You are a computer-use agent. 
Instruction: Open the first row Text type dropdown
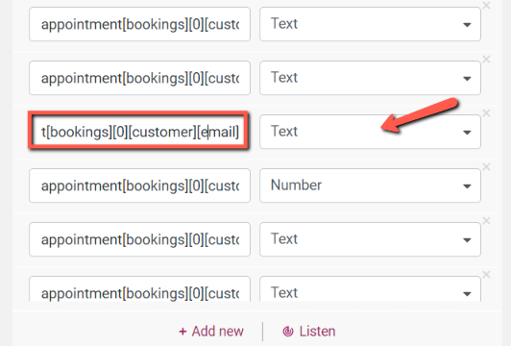pyautogui.click(x=370, y=24)
